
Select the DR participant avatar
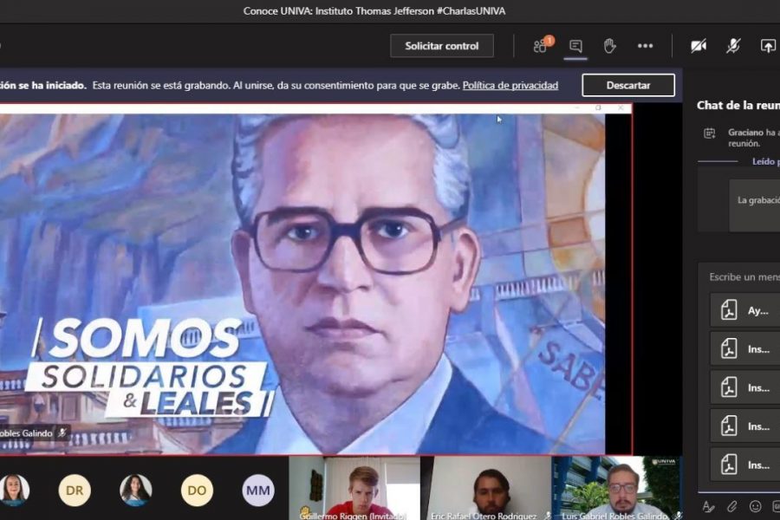[75, 491]
